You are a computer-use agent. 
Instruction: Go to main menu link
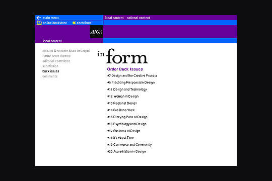pyautogui.click(x=51, y=18)
